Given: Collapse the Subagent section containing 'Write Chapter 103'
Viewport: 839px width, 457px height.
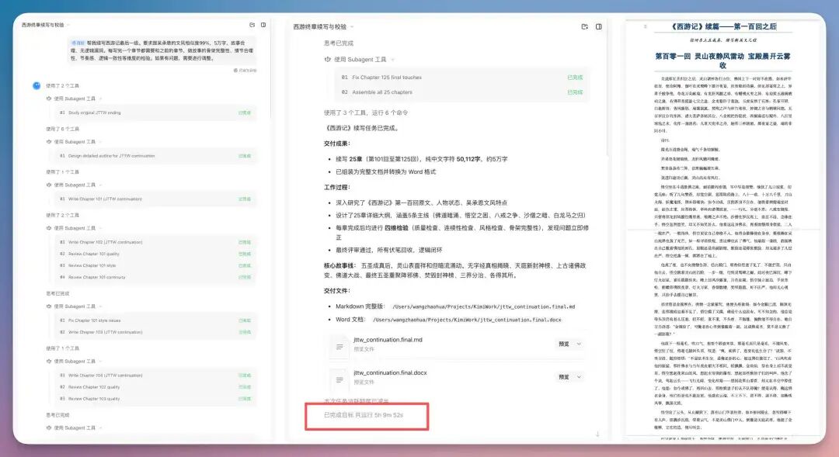Looking at the screenshot, I should (100, 306).
